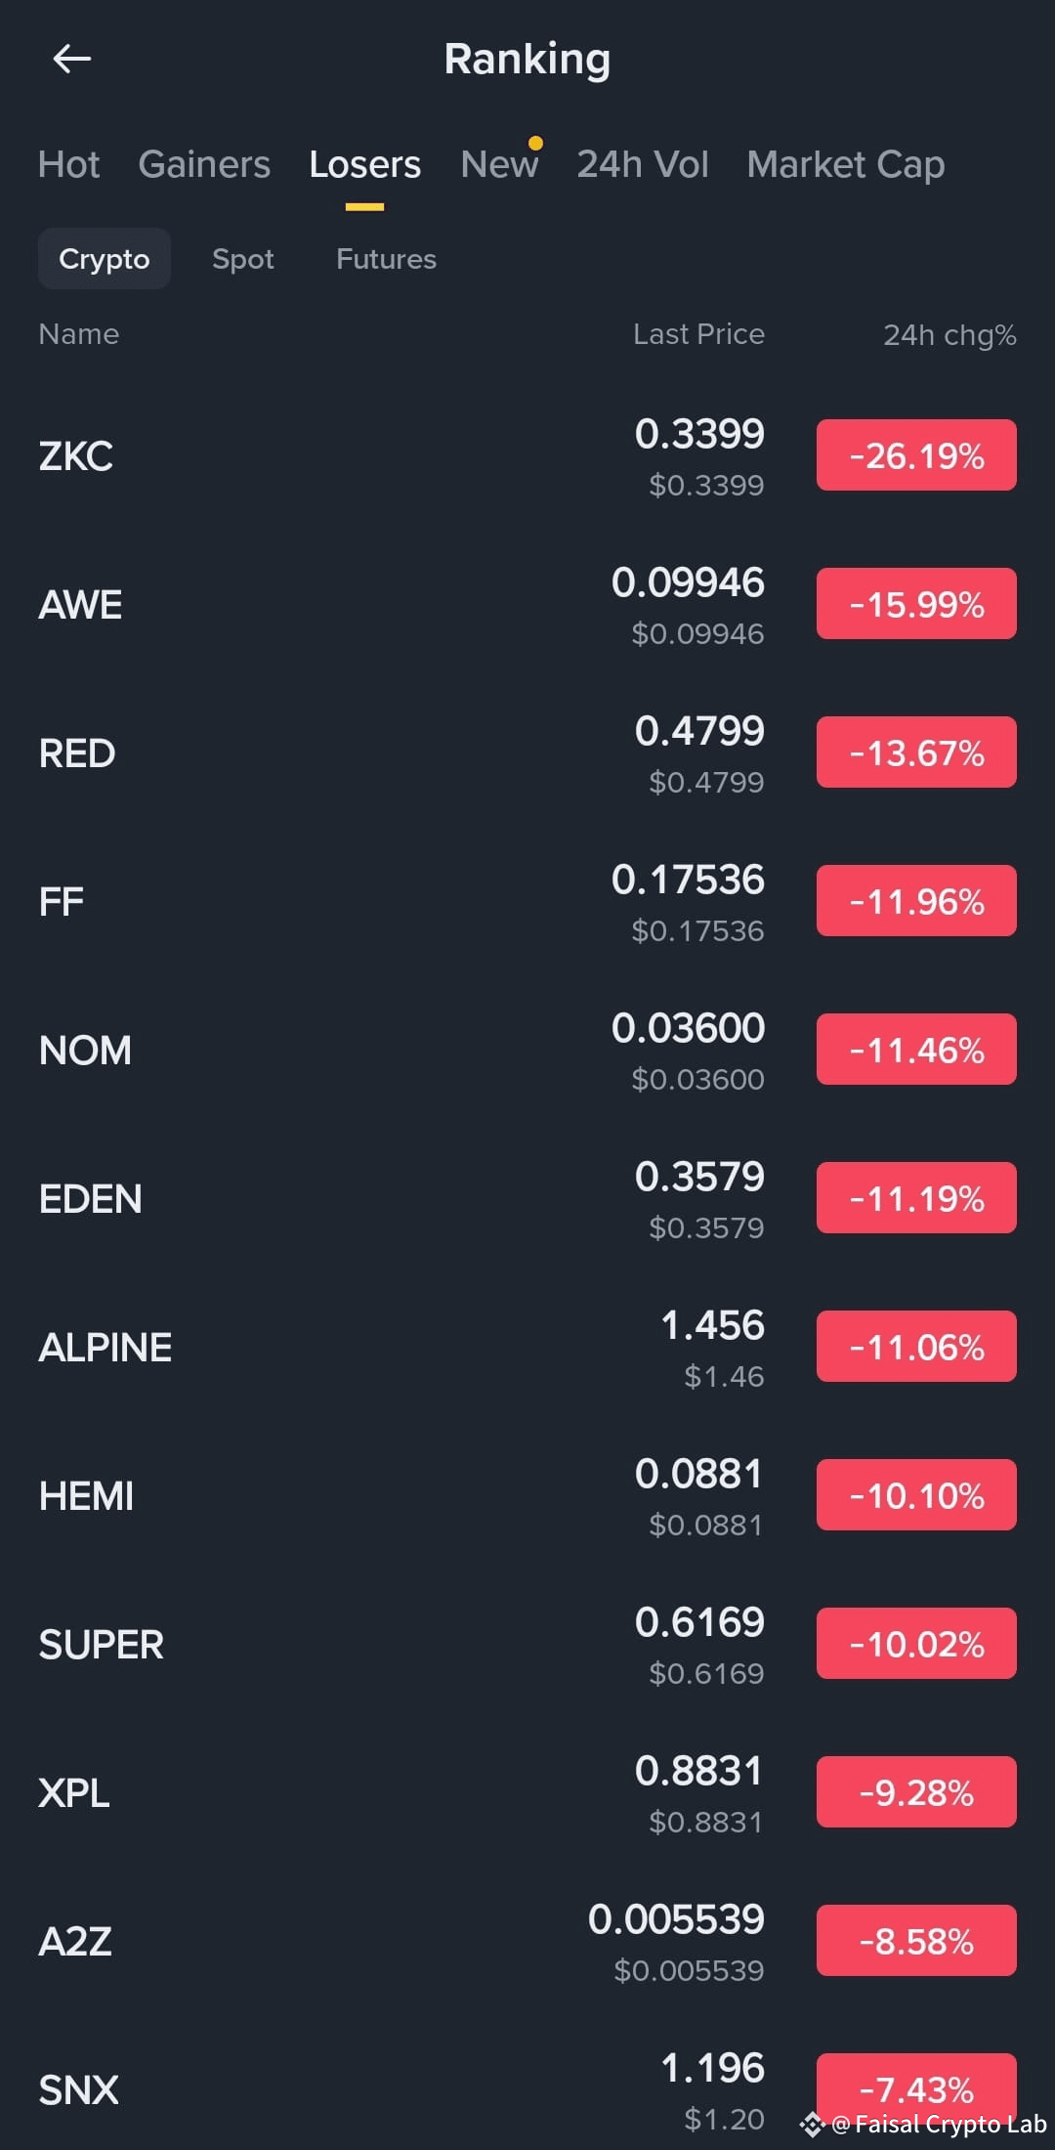
Task: Tap A2Z's -8.58% change badge
Action: coord(916,1941)
